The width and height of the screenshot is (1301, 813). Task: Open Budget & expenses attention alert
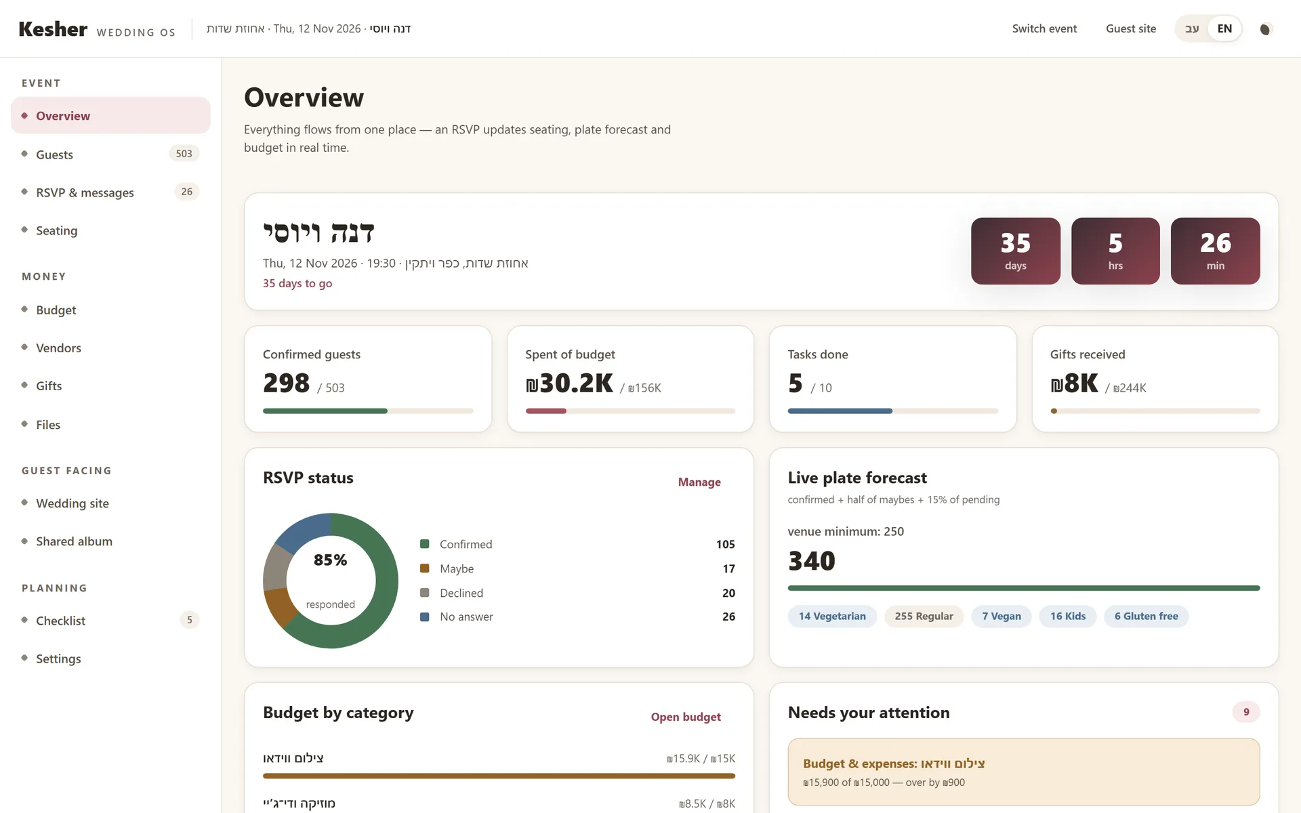[1024, 772]
